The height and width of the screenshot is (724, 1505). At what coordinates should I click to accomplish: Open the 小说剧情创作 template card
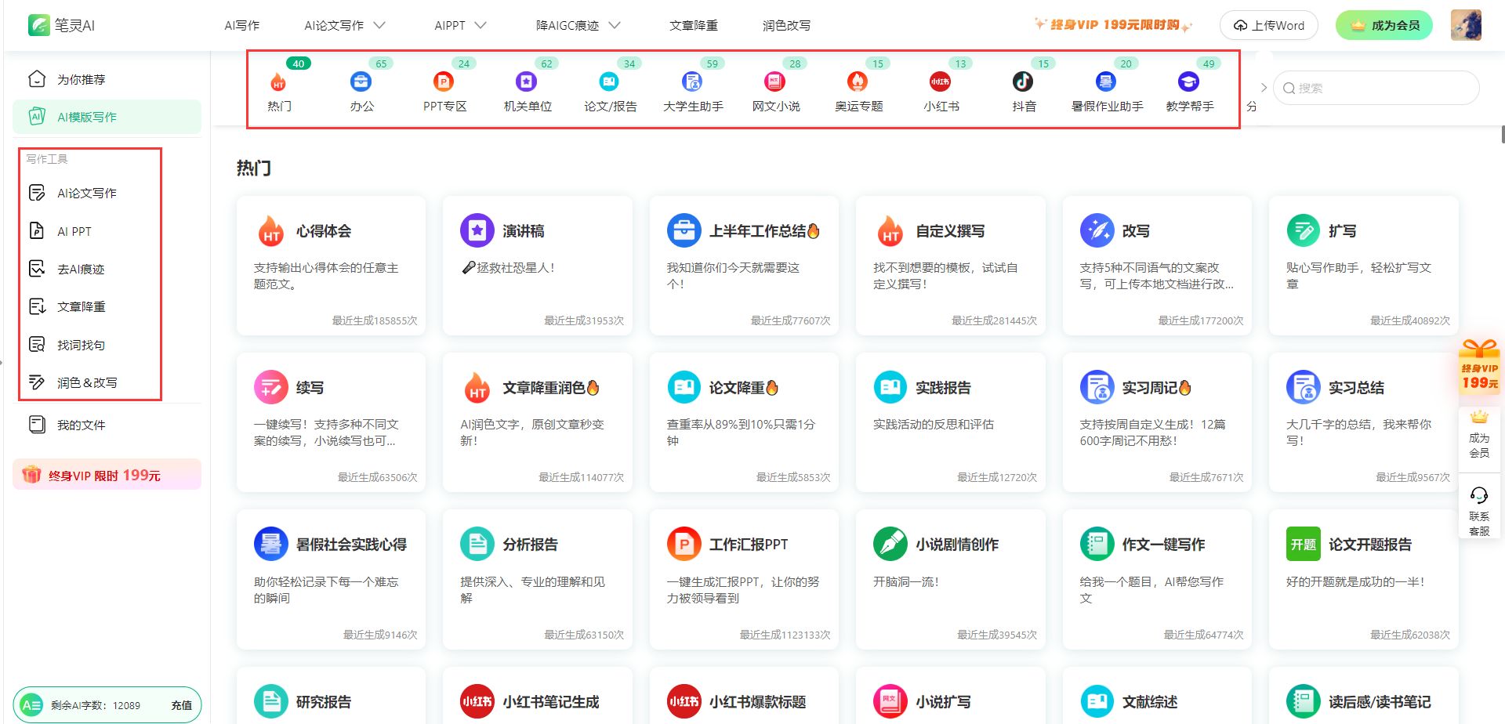point(951,580)
